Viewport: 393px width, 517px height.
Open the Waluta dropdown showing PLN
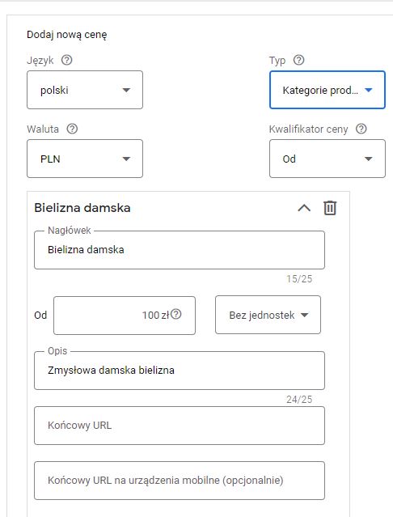tap(85, 159)
